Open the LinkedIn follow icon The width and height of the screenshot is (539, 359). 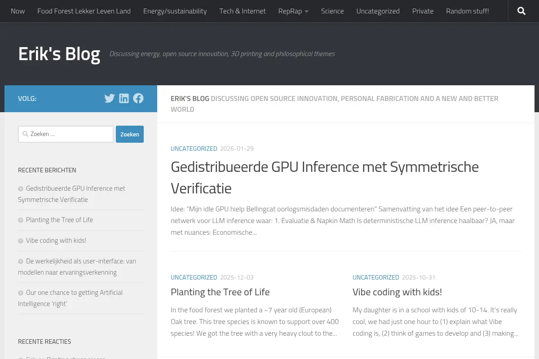[124, 98]
